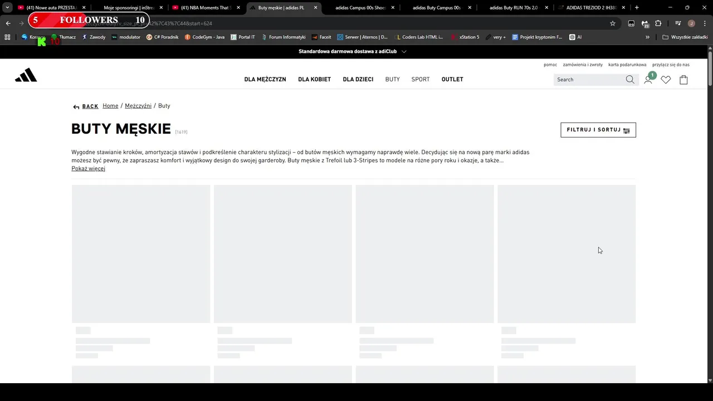This screenshot has width=713, height=401.
Task: Open the DLA KOBIET menu
Action: [314, 79]
